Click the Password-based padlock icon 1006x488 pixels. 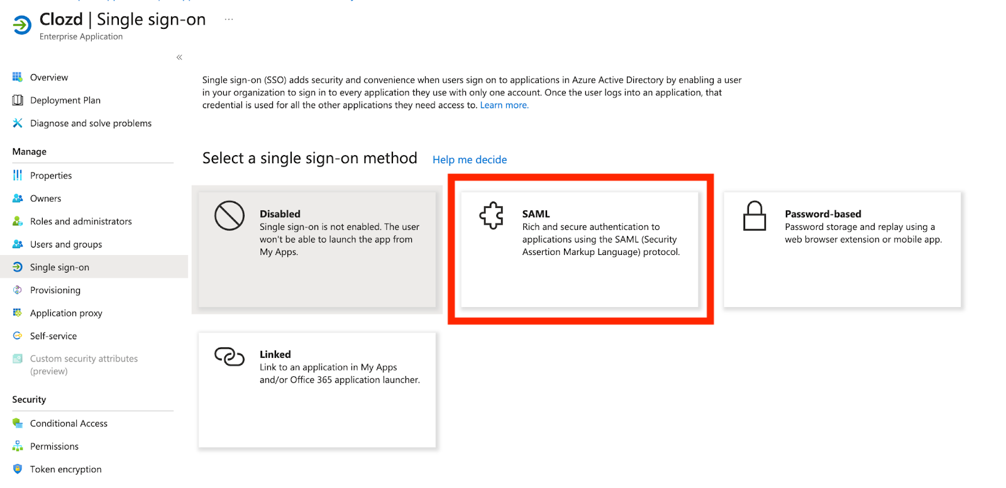(x=754, y=216)
